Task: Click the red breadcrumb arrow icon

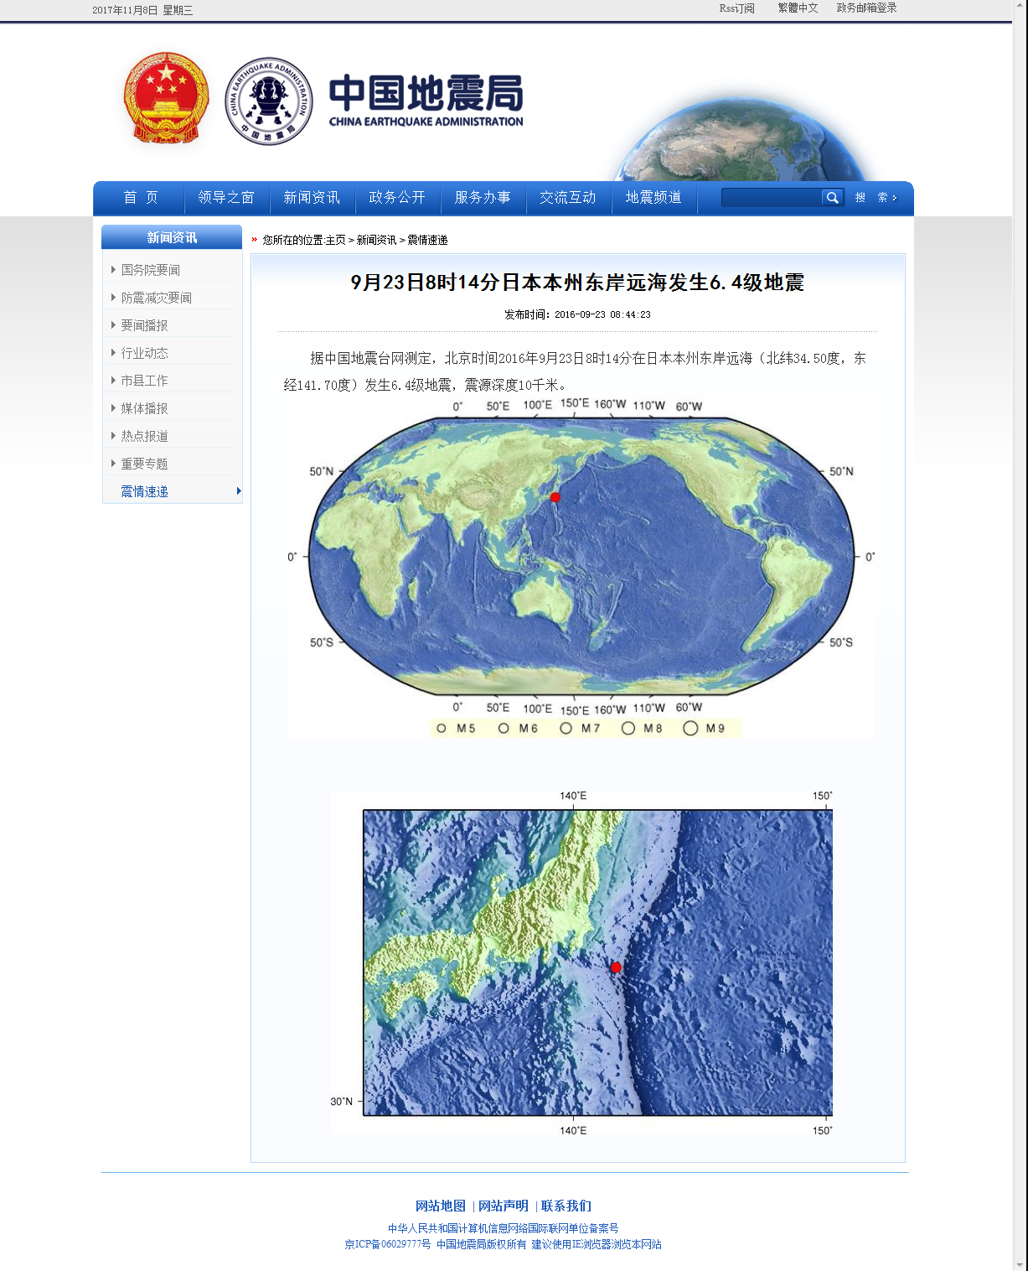Action: pyautogui.click(x=254, y=240)
